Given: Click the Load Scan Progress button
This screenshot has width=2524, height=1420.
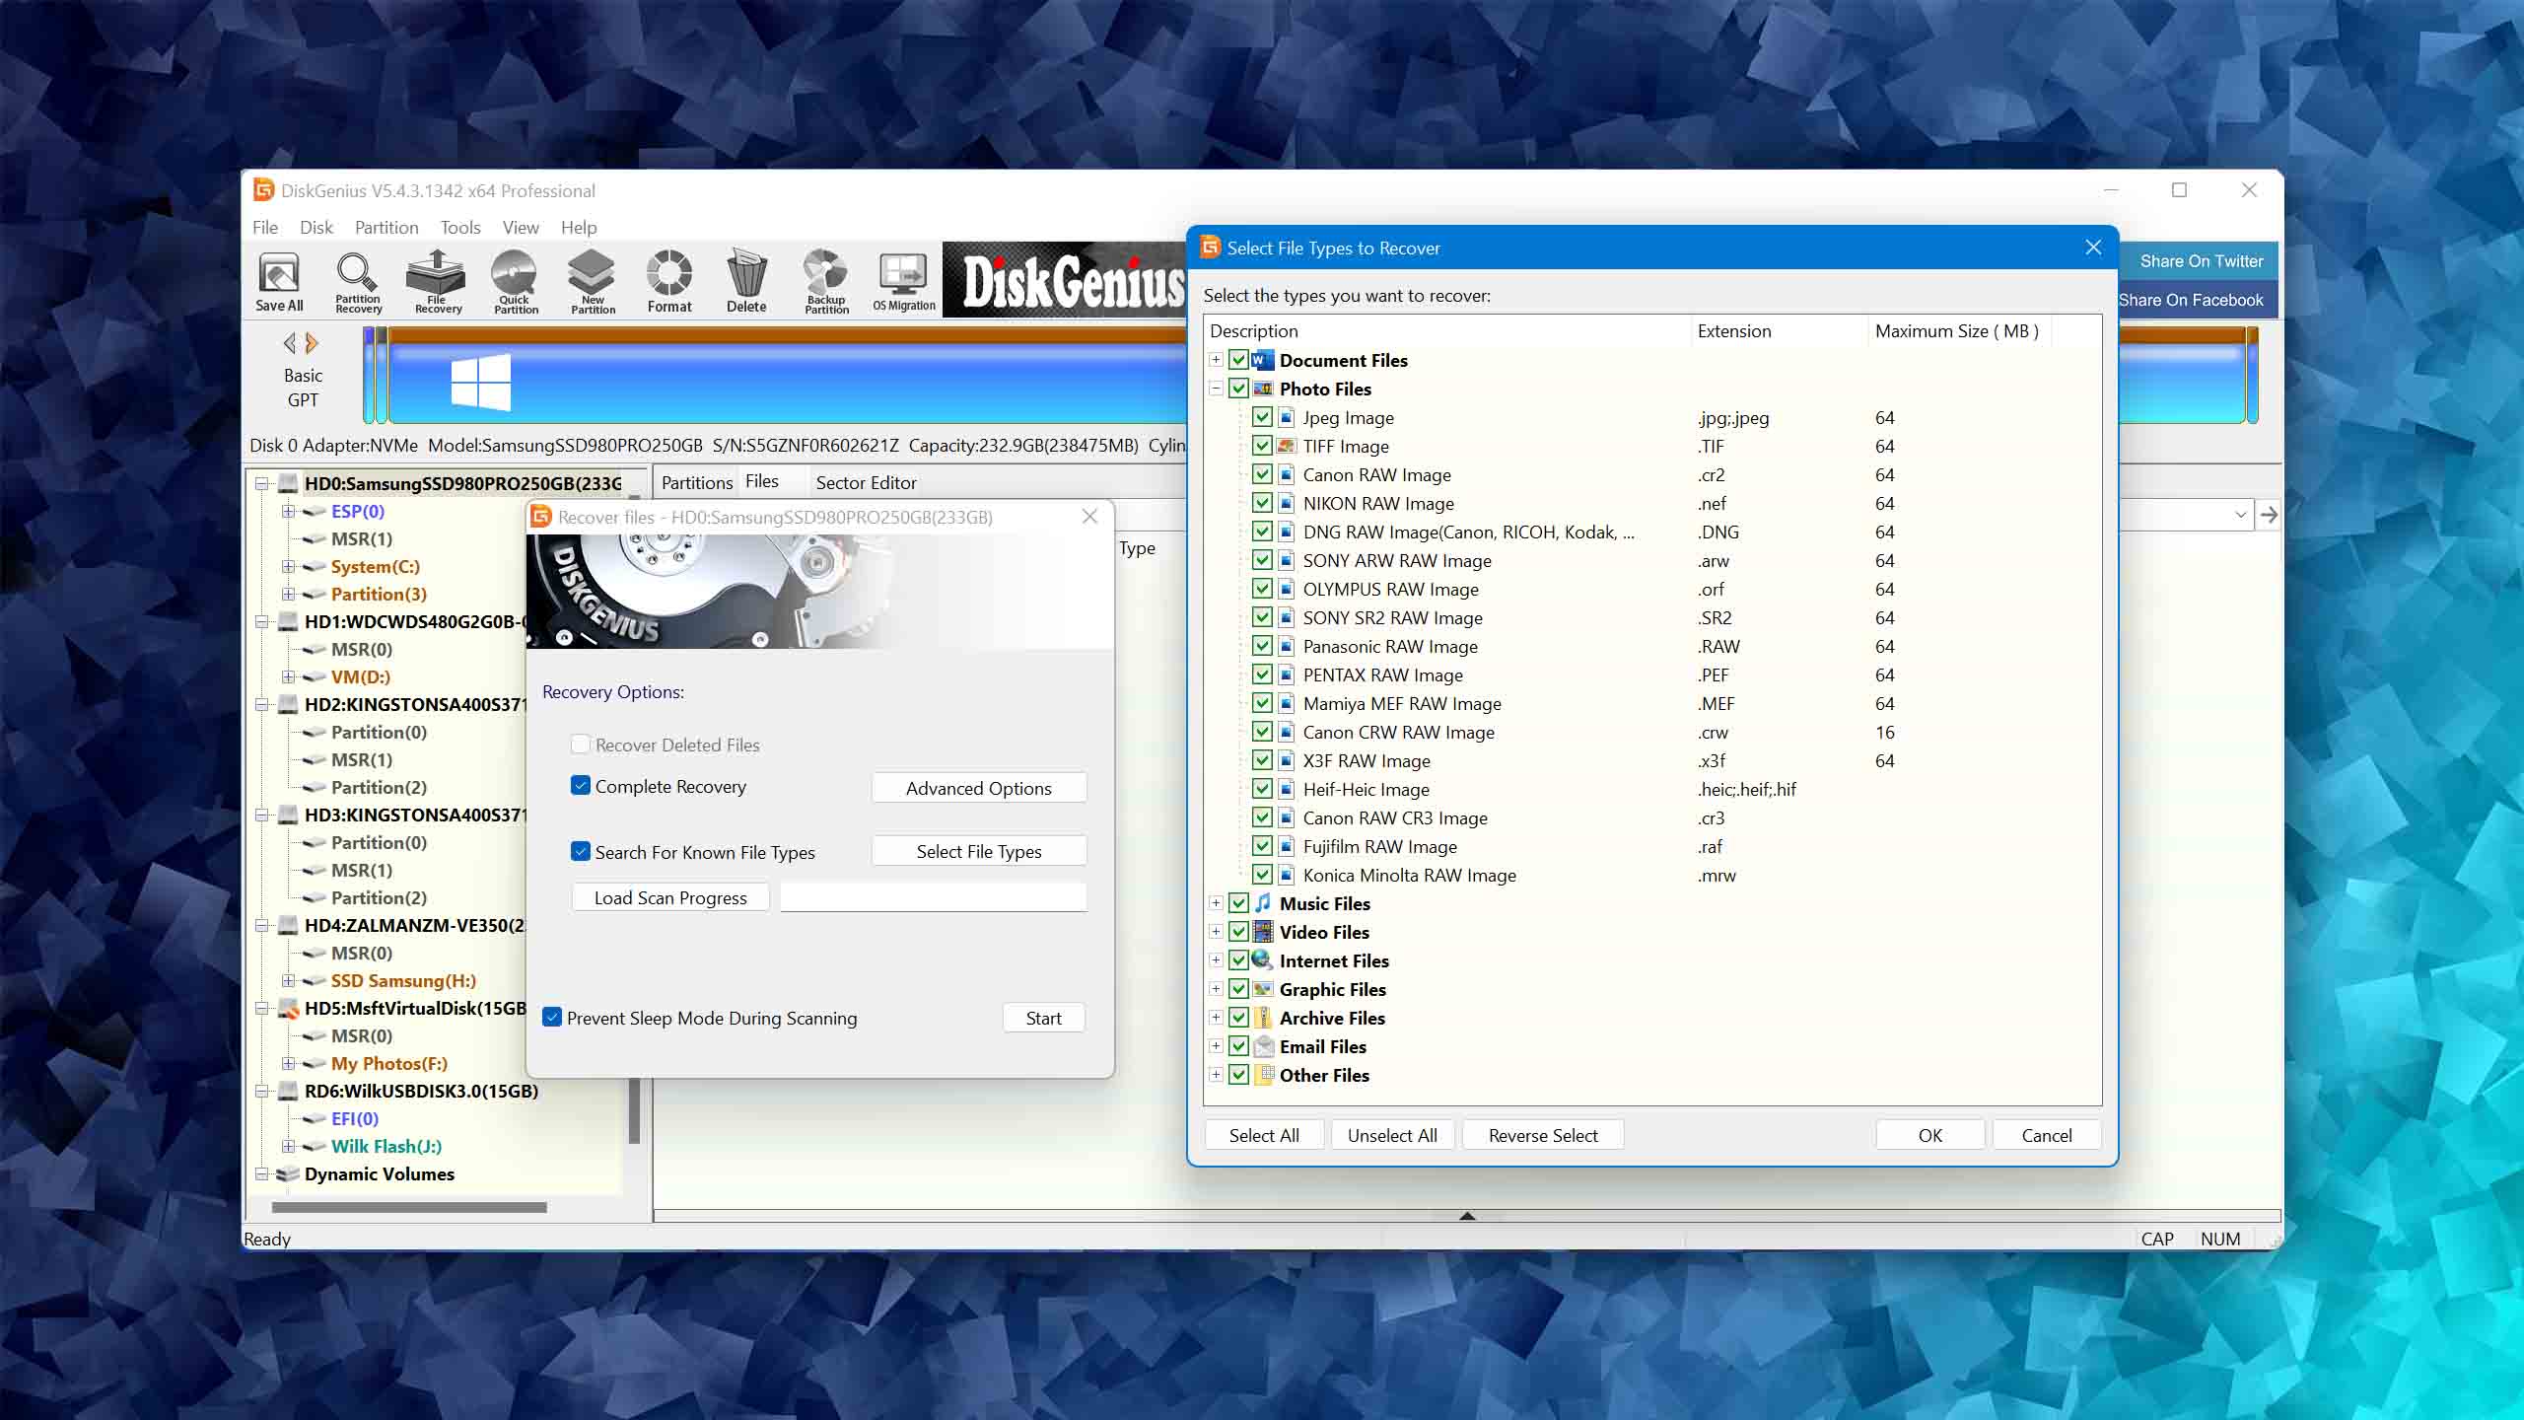Looking at the screenshot, I should (x=670, y=897).
